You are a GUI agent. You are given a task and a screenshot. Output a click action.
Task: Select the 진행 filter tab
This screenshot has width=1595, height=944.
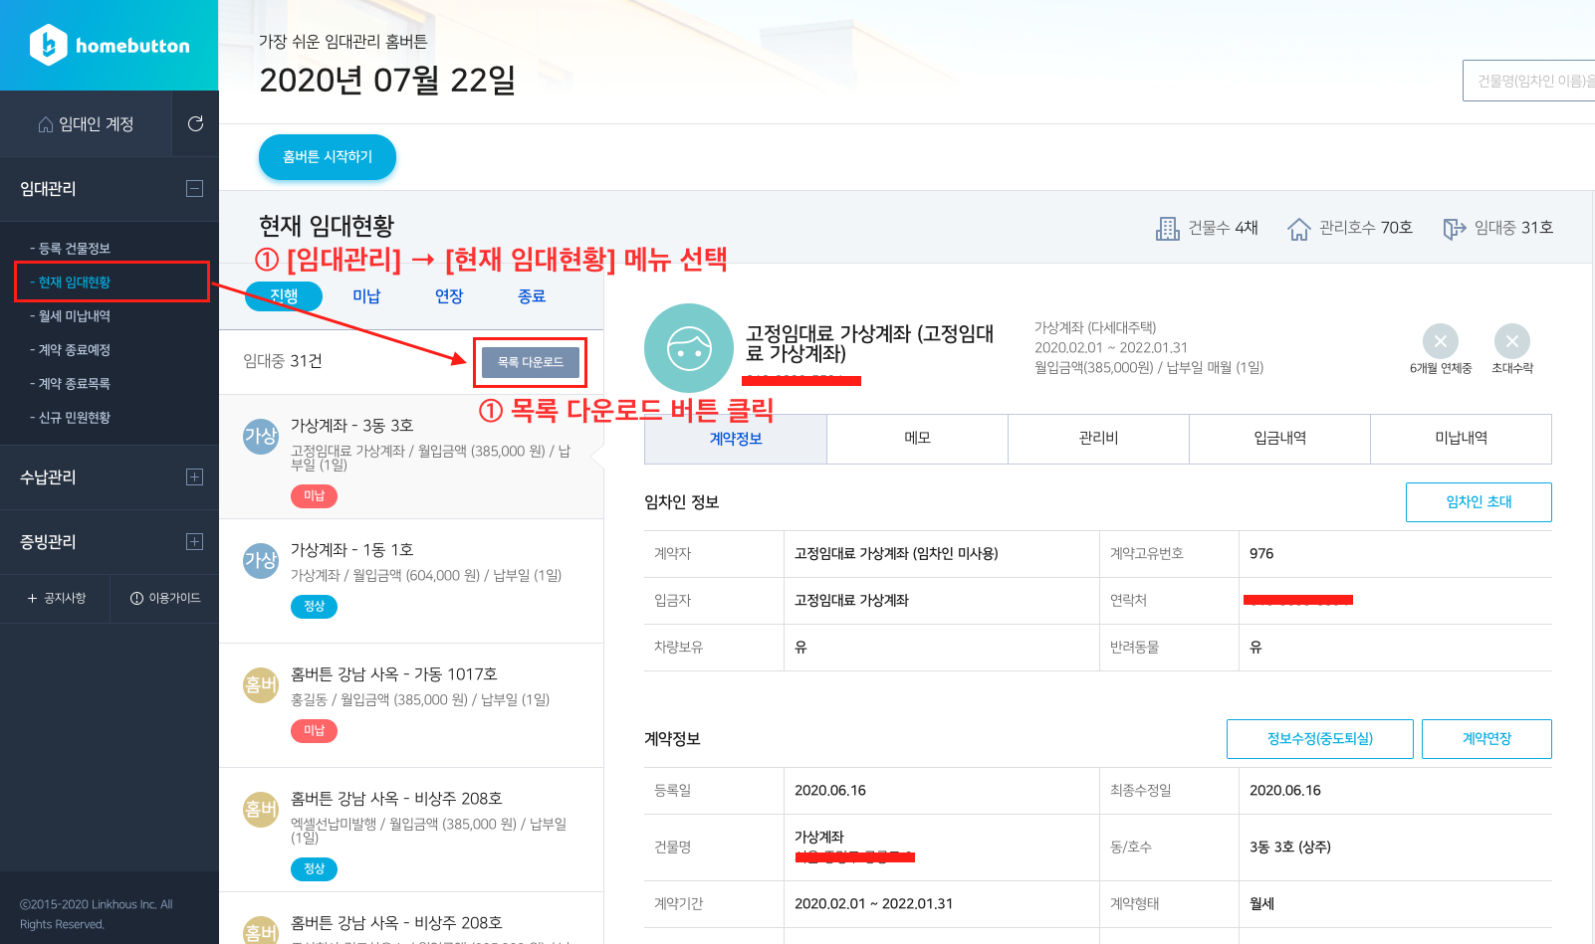pyautogui.click(x=284, y=296)
